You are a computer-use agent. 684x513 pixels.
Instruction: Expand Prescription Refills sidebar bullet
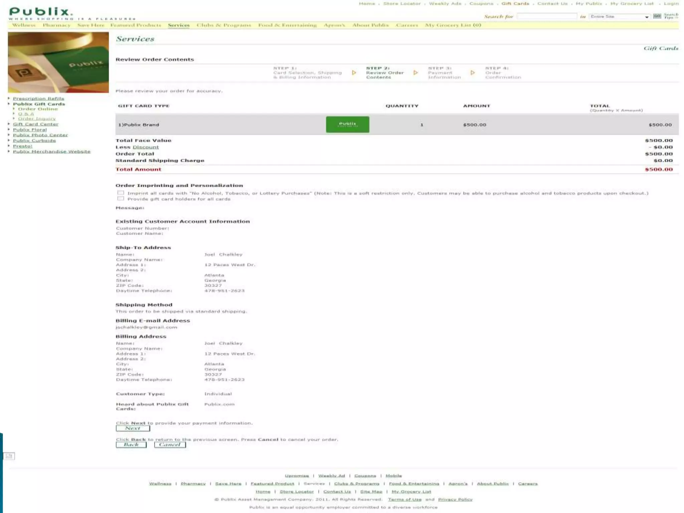[9, 98]
